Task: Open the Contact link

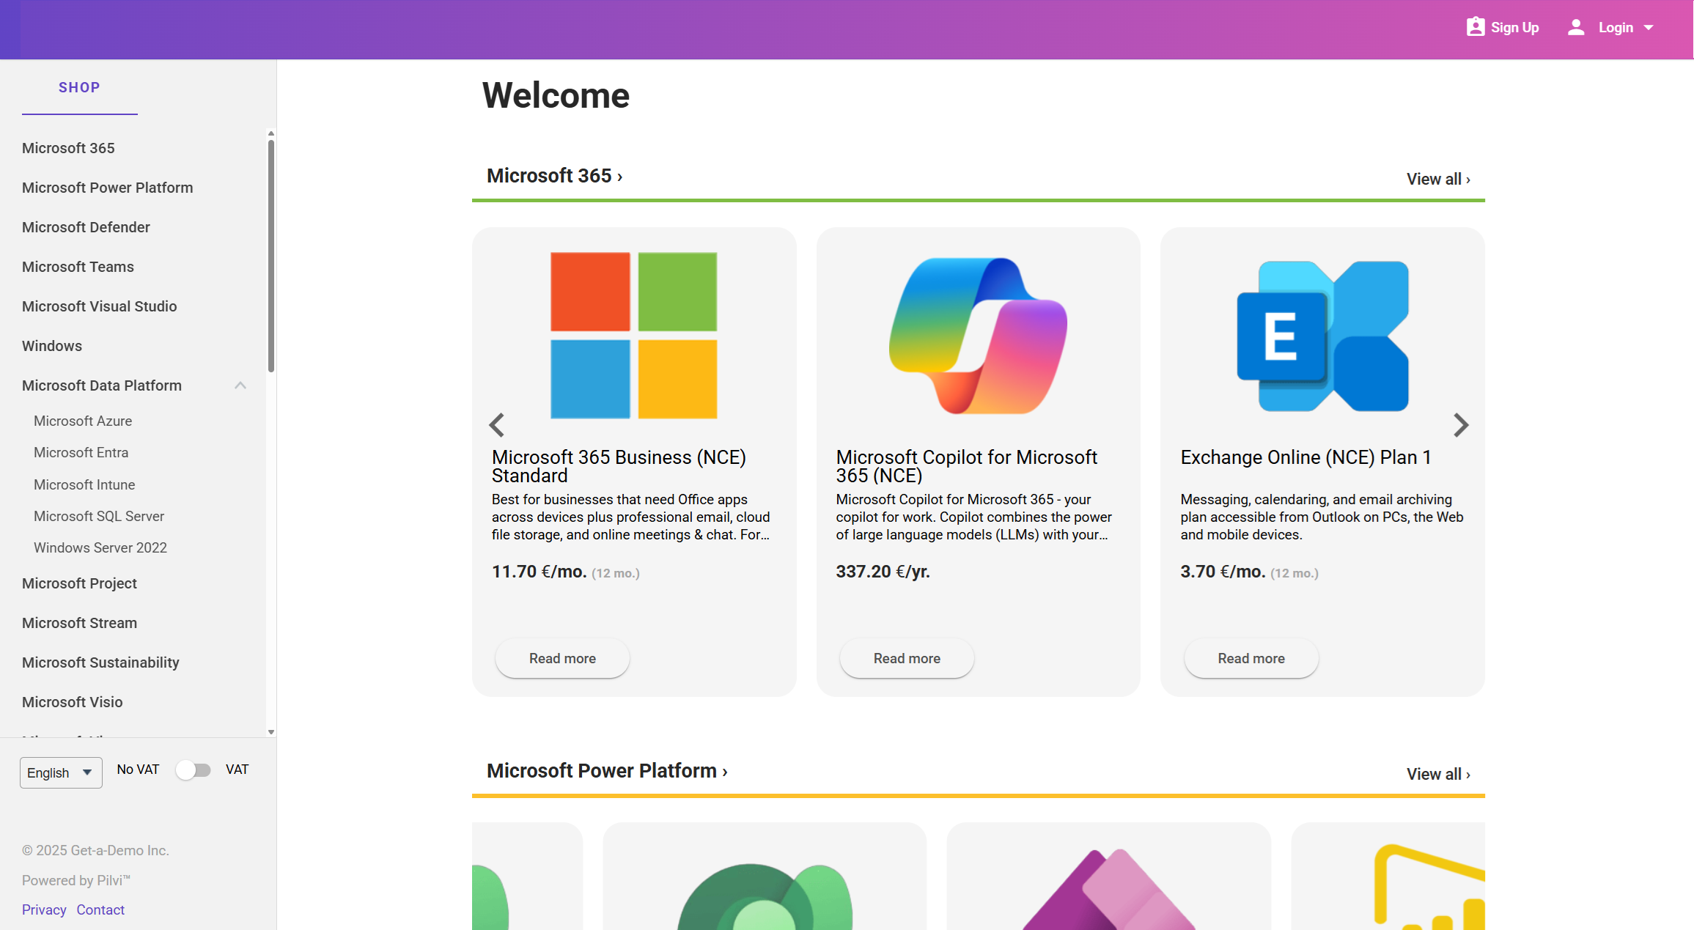Action: point(100,909)
